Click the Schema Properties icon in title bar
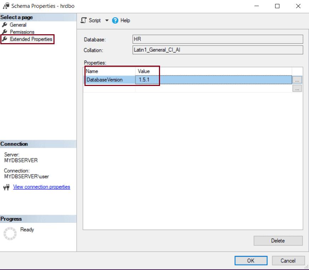 tap(5, 5)
